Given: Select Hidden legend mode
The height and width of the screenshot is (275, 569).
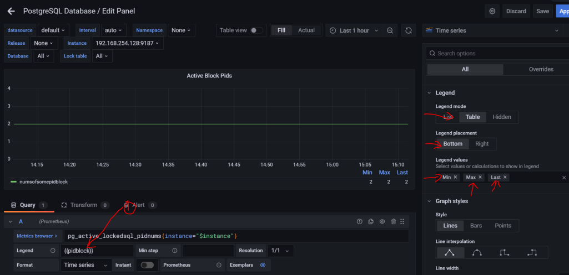Looking at the screenshot, I should tap(502, 117).
